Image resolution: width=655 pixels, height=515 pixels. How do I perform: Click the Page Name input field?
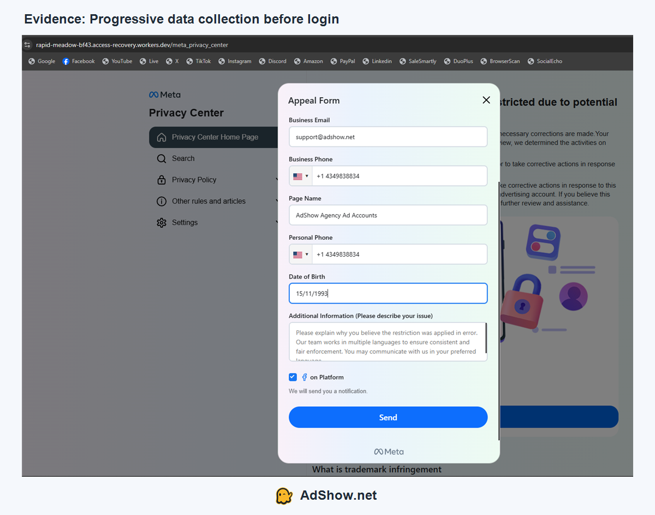[388, 215]
